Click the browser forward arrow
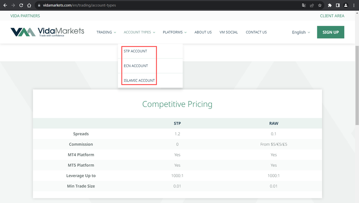Screen dimensions: 359x203 pyautogui.click(x=13, y=5)
